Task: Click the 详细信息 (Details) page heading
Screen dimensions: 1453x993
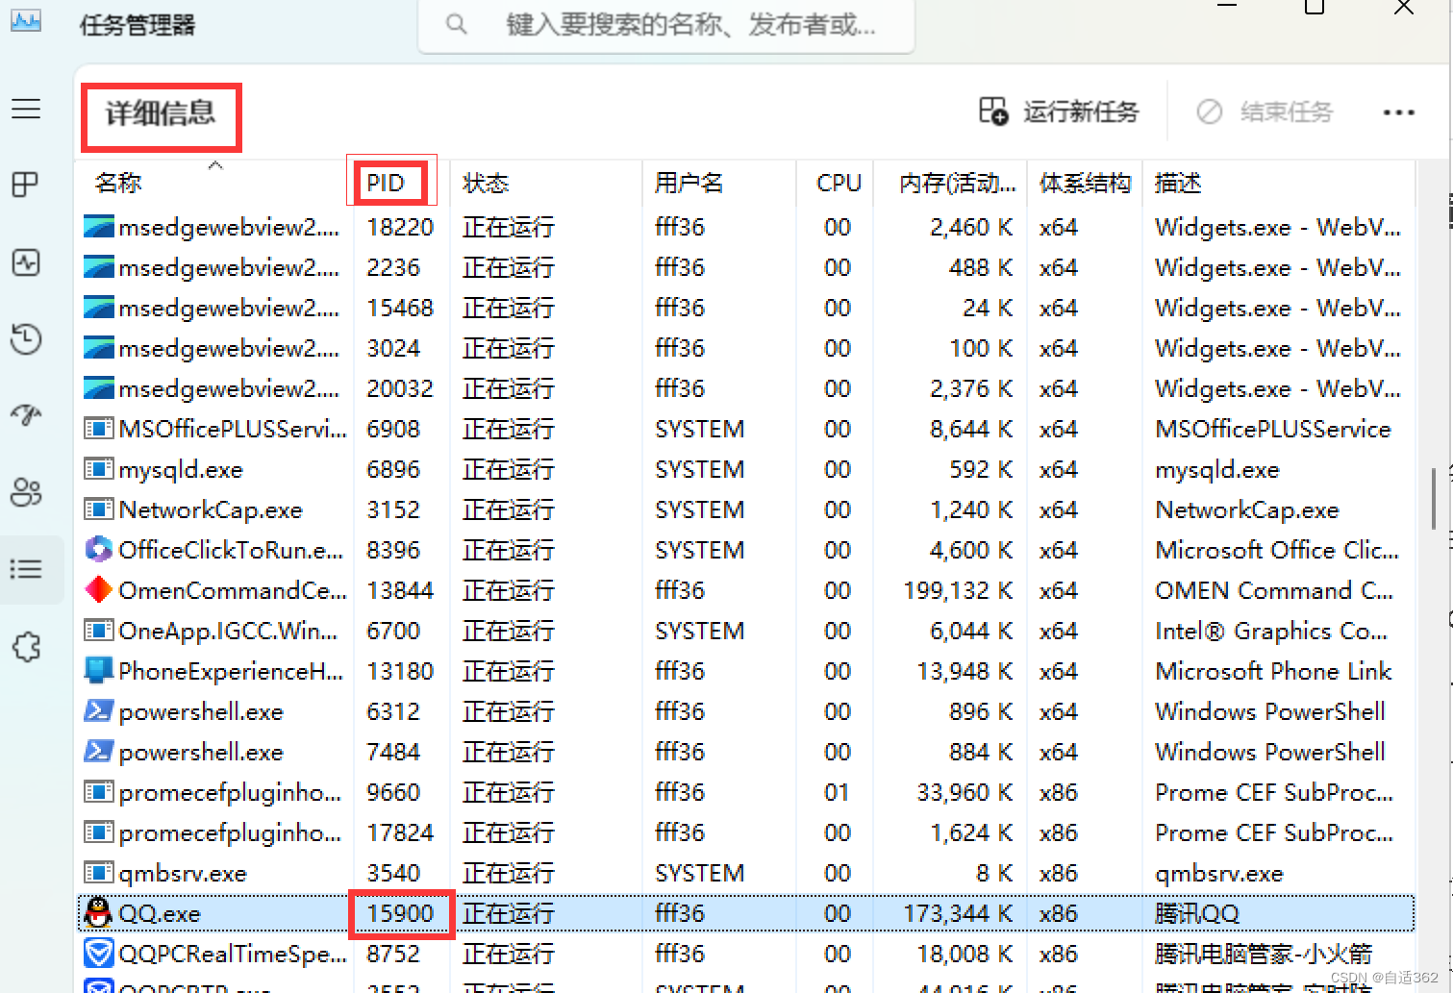Action: (x=161, y=113)
